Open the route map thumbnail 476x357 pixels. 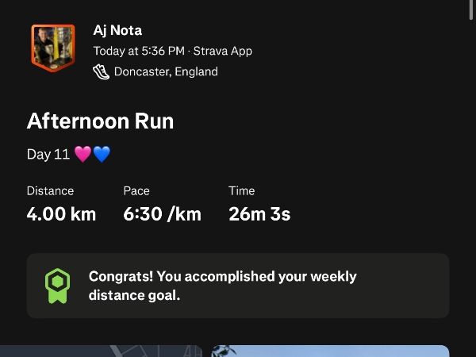tap(102, 351)
